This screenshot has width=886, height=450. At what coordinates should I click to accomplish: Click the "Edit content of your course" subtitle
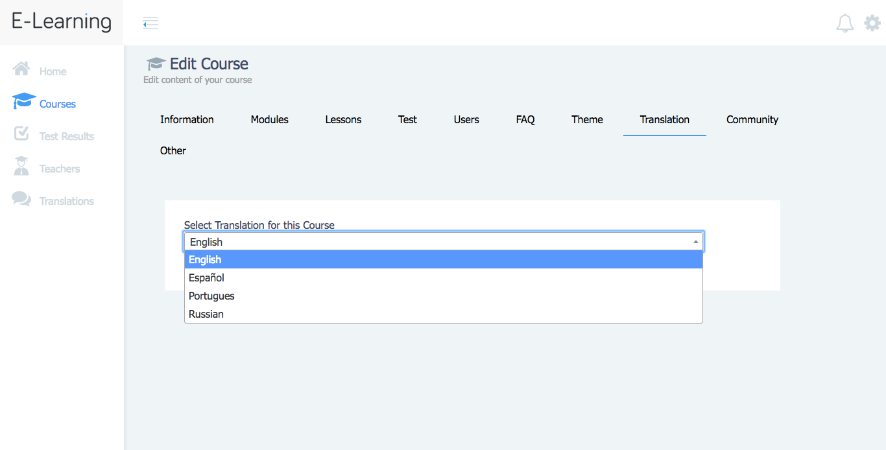pyautogui.click(x=198, y=80)
